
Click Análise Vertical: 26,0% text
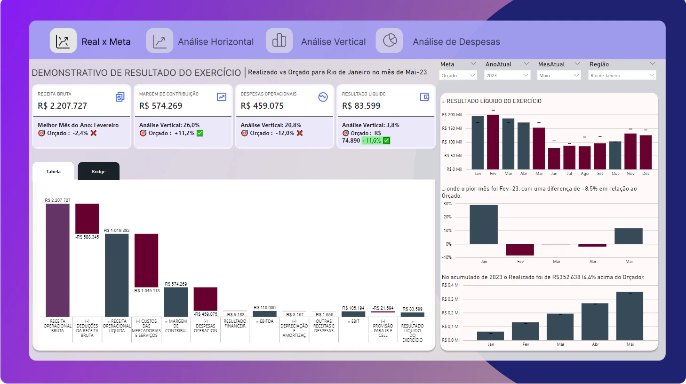coord(169,125)
